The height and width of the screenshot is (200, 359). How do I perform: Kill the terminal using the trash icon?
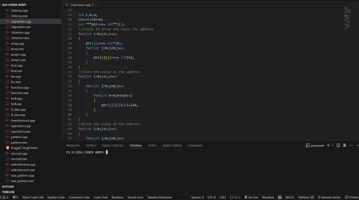click(344, 145)
